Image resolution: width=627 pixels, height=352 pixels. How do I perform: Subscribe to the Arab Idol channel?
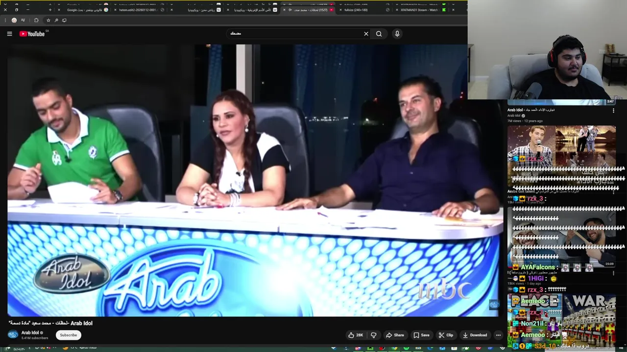click(68, 335)
